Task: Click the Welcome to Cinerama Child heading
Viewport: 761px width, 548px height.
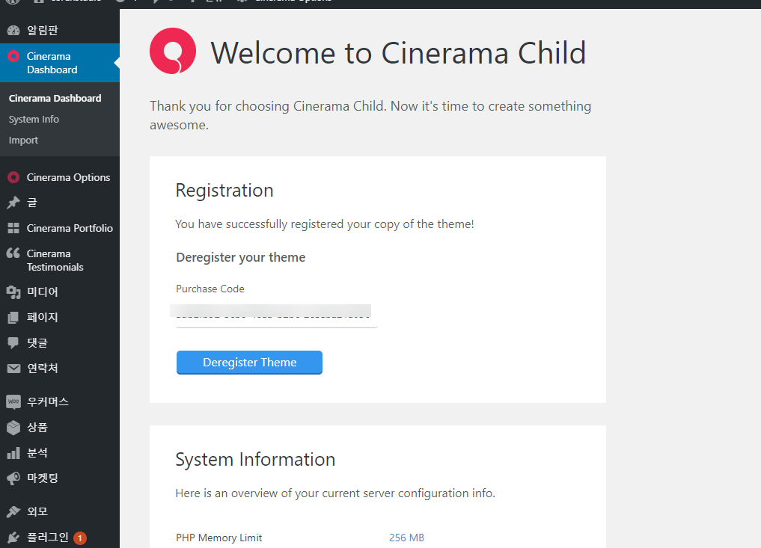Action: tap(398, 53)
